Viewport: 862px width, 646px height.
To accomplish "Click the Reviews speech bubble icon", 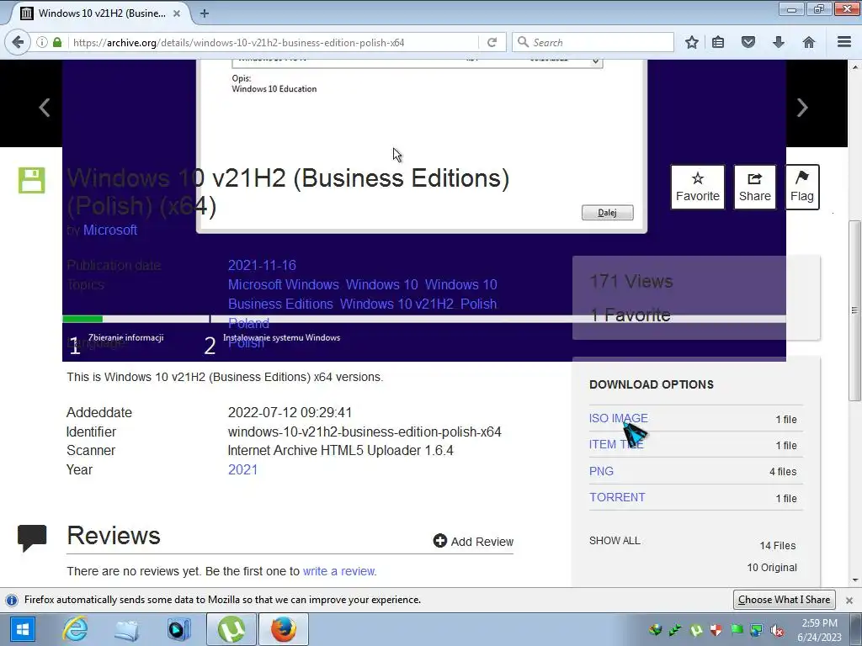I will pos(32,537).
